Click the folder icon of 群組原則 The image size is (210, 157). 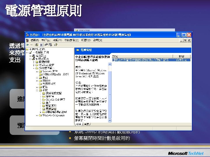43,106
